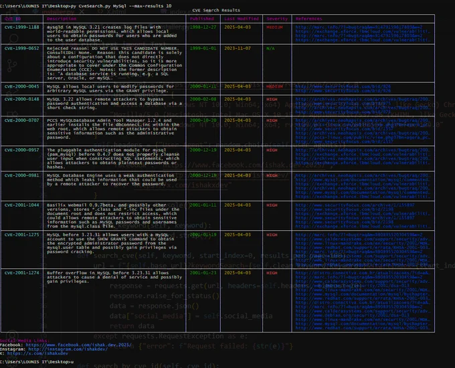This screenshot has height=368, width=455.
Task: Click the published date 1999-01-01
Action: [x=203, y=48]
